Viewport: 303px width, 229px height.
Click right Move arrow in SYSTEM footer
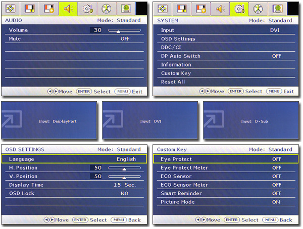coord(208,91)
